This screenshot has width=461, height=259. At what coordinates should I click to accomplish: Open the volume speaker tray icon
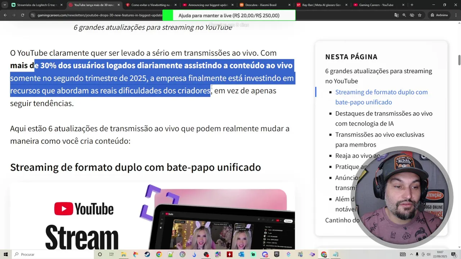pyautogui.click(x=429, y=254)
